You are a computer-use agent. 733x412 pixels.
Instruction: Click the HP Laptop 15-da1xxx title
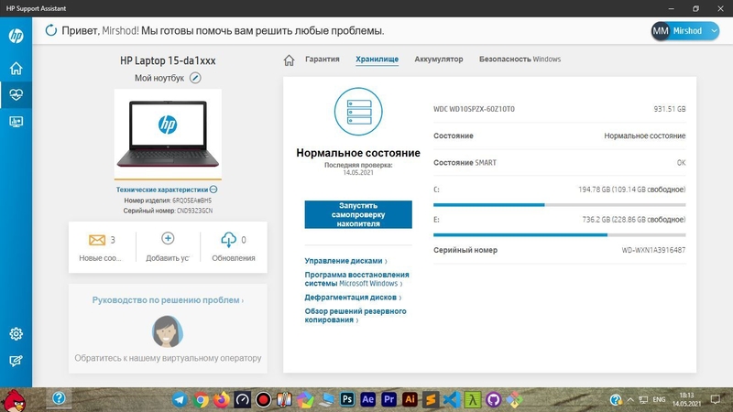point(168,60)
